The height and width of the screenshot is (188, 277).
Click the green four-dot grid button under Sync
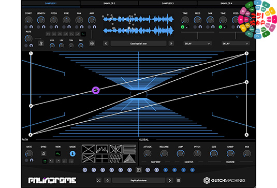tap(45, 161)
